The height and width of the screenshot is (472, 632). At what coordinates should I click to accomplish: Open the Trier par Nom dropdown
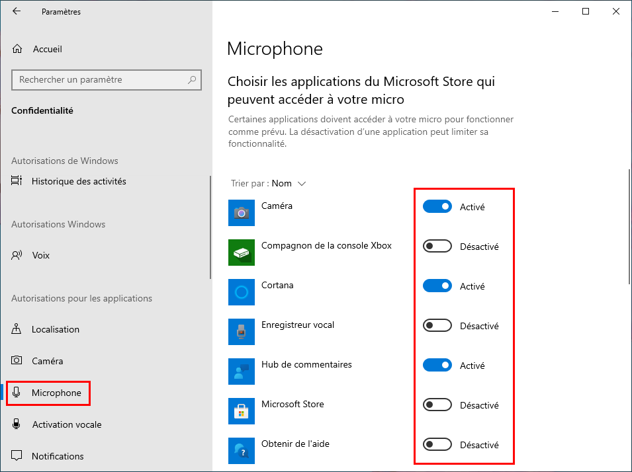coord(269,184)
